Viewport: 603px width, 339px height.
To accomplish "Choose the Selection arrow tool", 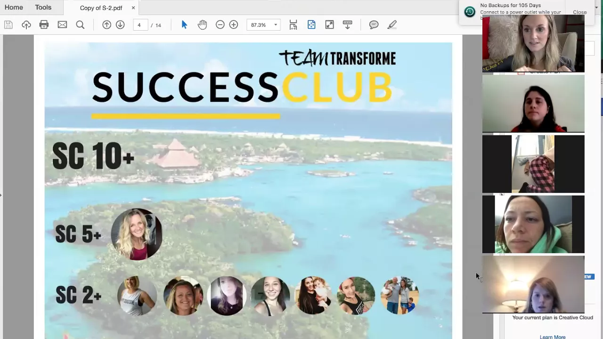I will pos(184,25).
